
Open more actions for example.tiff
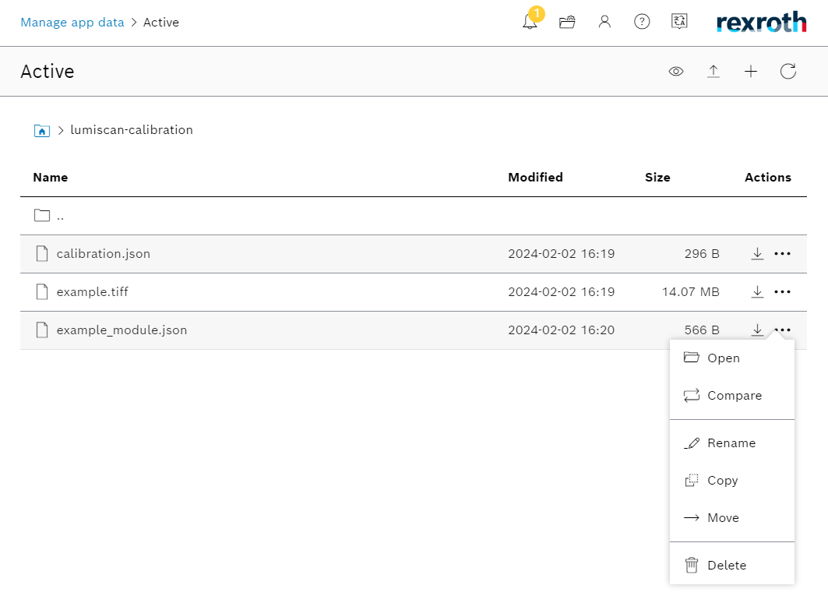click(x=782, y=291)
